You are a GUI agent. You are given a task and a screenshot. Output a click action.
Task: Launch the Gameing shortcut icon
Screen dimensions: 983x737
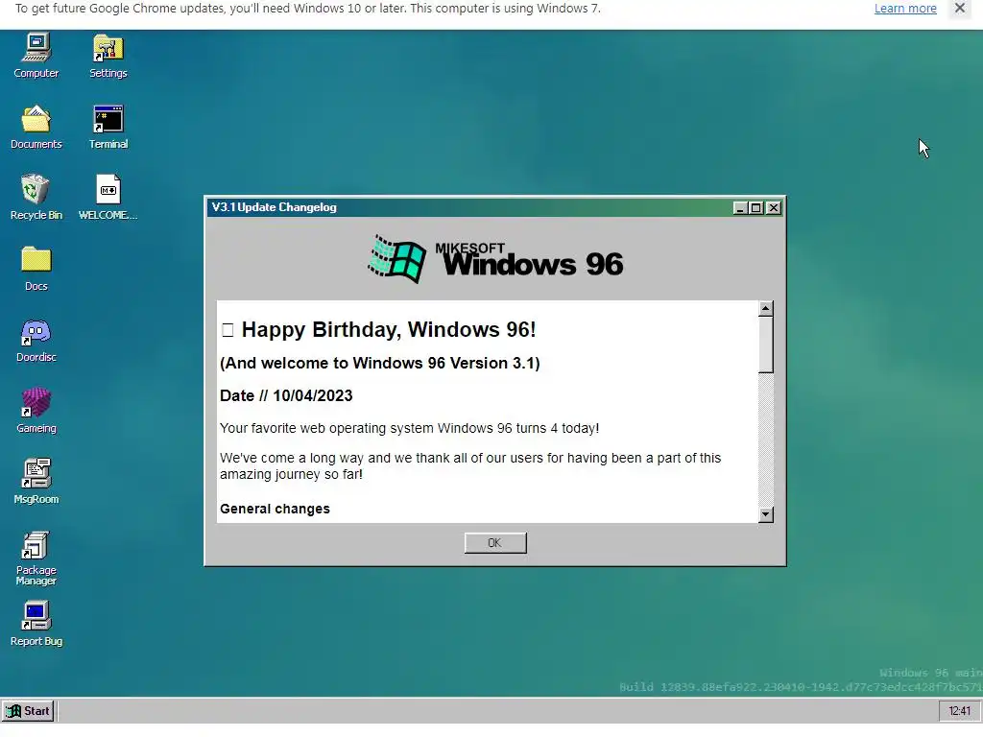[36, 411]
